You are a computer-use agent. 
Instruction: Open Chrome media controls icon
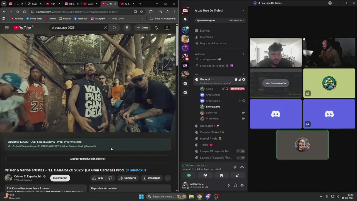pos(161,12)
